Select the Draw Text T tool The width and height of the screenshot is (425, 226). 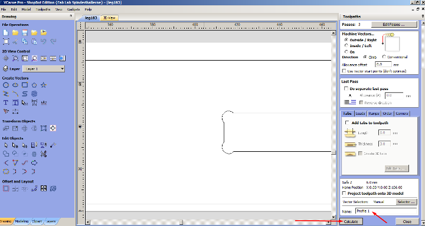point(6,102)
